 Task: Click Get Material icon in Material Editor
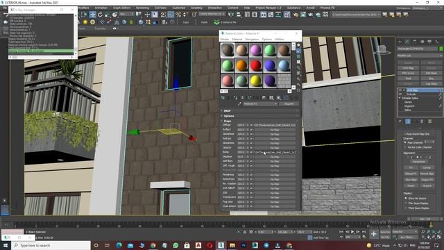[223, 97]
